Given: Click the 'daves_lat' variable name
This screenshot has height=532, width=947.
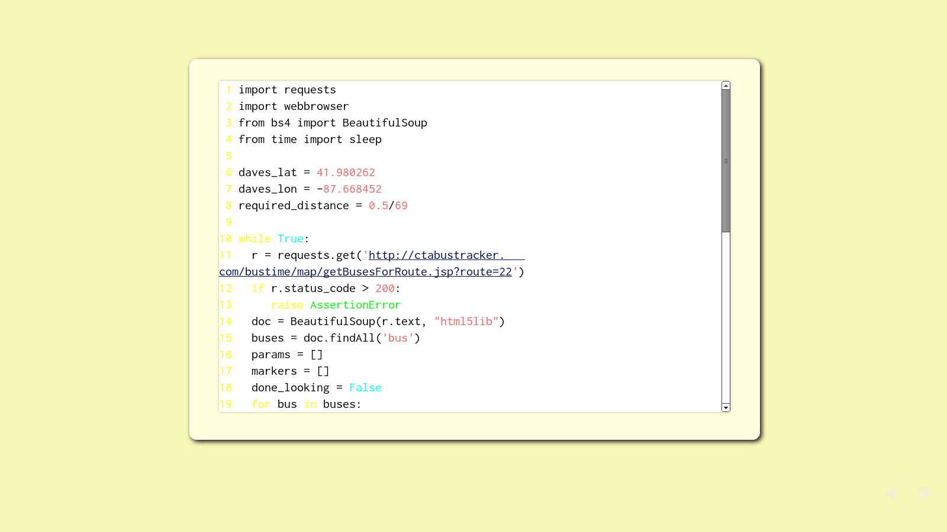Looking at the screenshot, I should tap(268, 173).
